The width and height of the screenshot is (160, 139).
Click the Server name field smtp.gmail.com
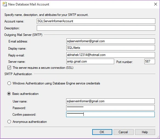tap(90, 61)
